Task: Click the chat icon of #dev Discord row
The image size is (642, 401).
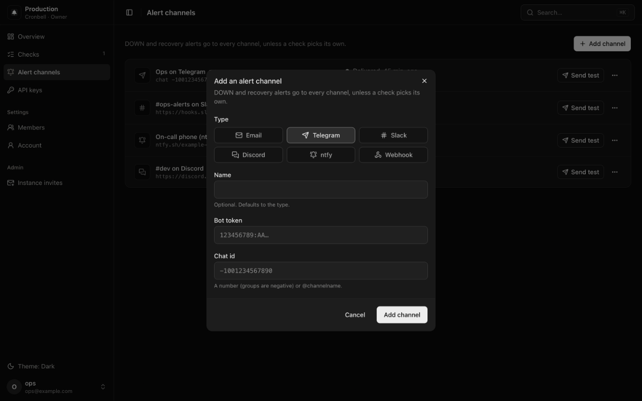Action: 142,172
